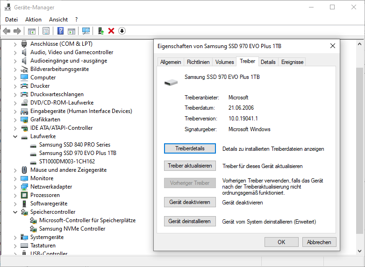Select ST1000DM003-1CH162 drive

click(x=67, y=162)
